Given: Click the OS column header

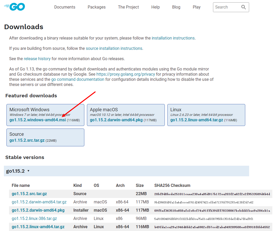Looking at the screenshot, I should coord(96,185).
